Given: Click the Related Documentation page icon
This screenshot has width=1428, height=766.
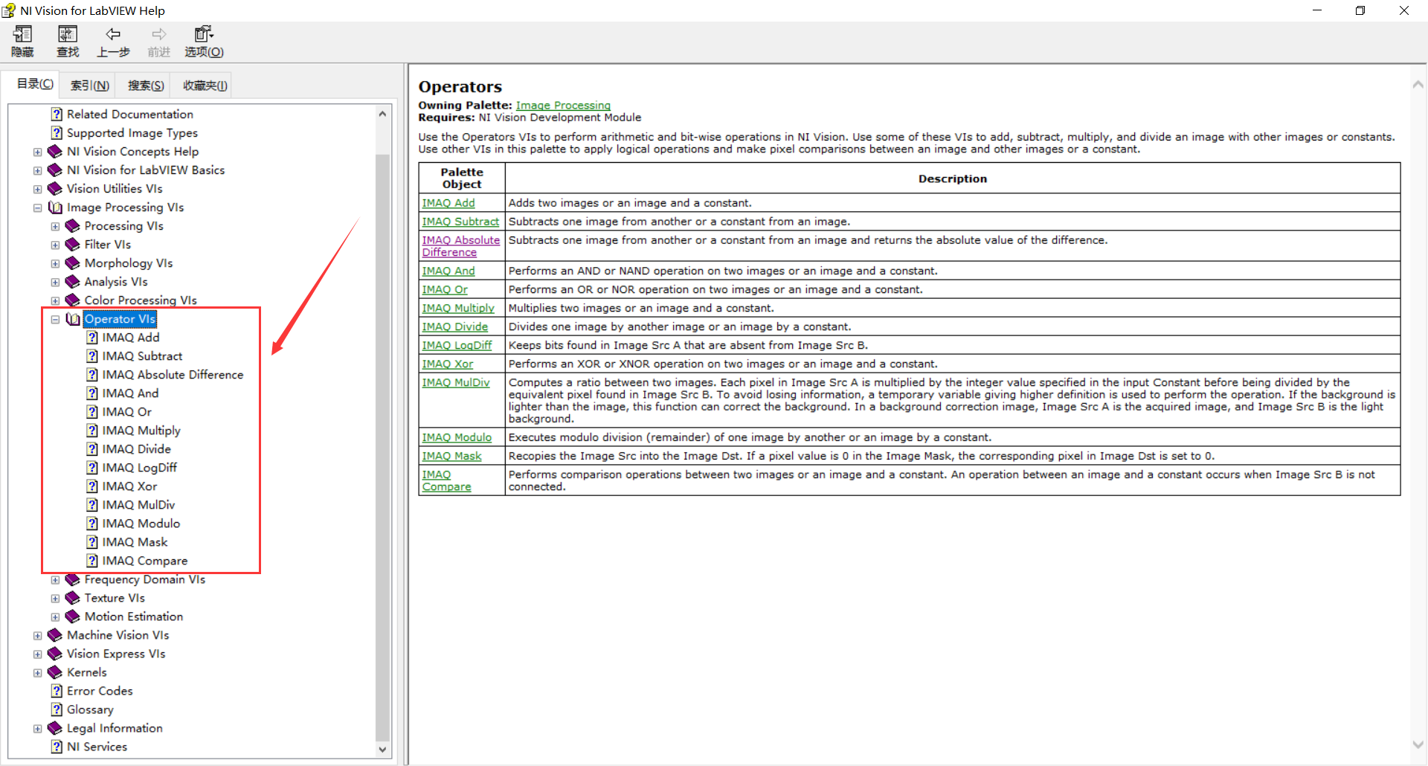Looking at the screenshot, I should 57,115.
